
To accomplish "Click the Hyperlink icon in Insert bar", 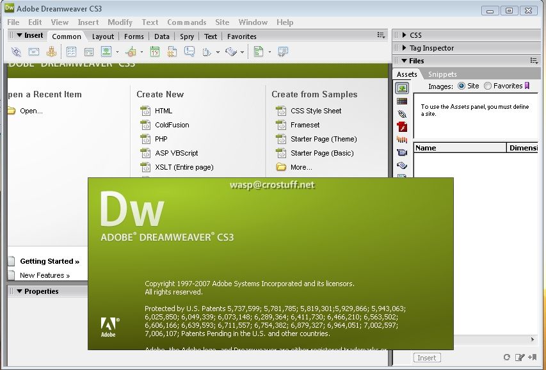I will click(16, 52).
